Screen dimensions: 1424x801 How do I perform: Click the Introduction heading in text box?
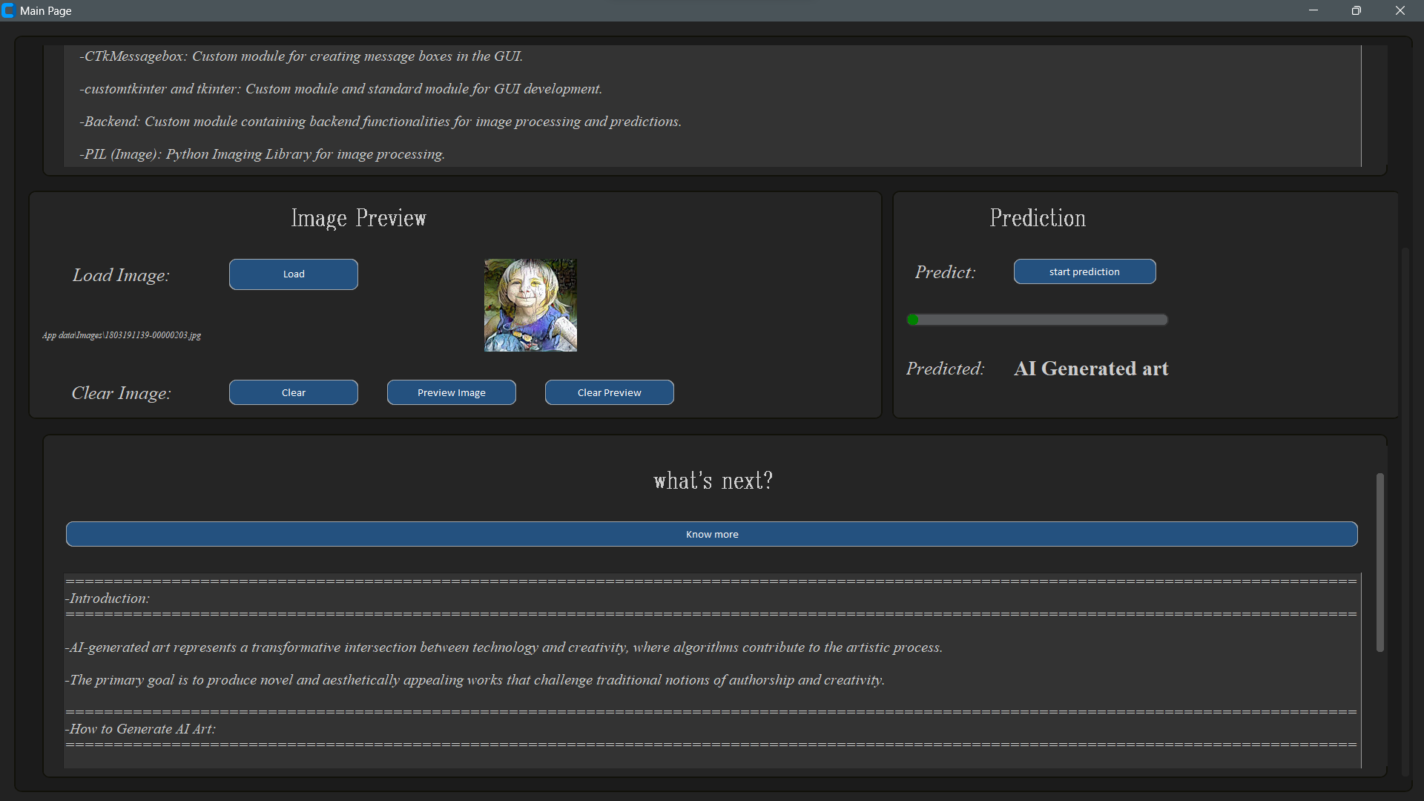[x=108, y=599]
